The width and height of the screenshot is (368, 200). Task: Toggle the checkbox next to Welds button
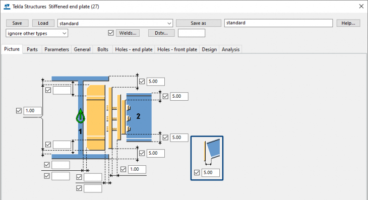(x=111, y=33)
